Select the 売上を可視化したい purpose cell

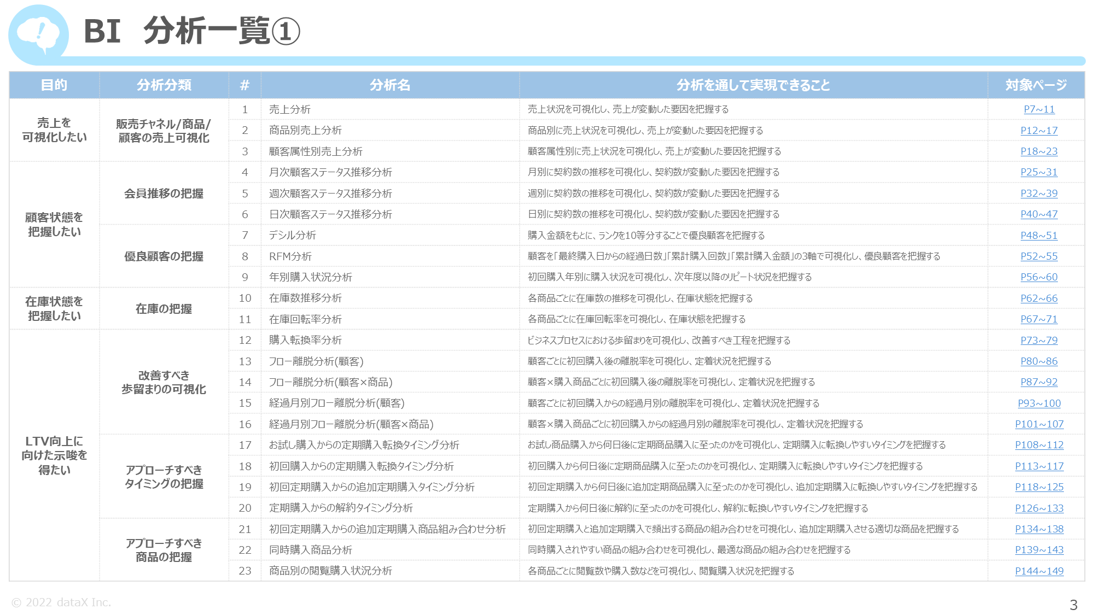pos(54,130)
